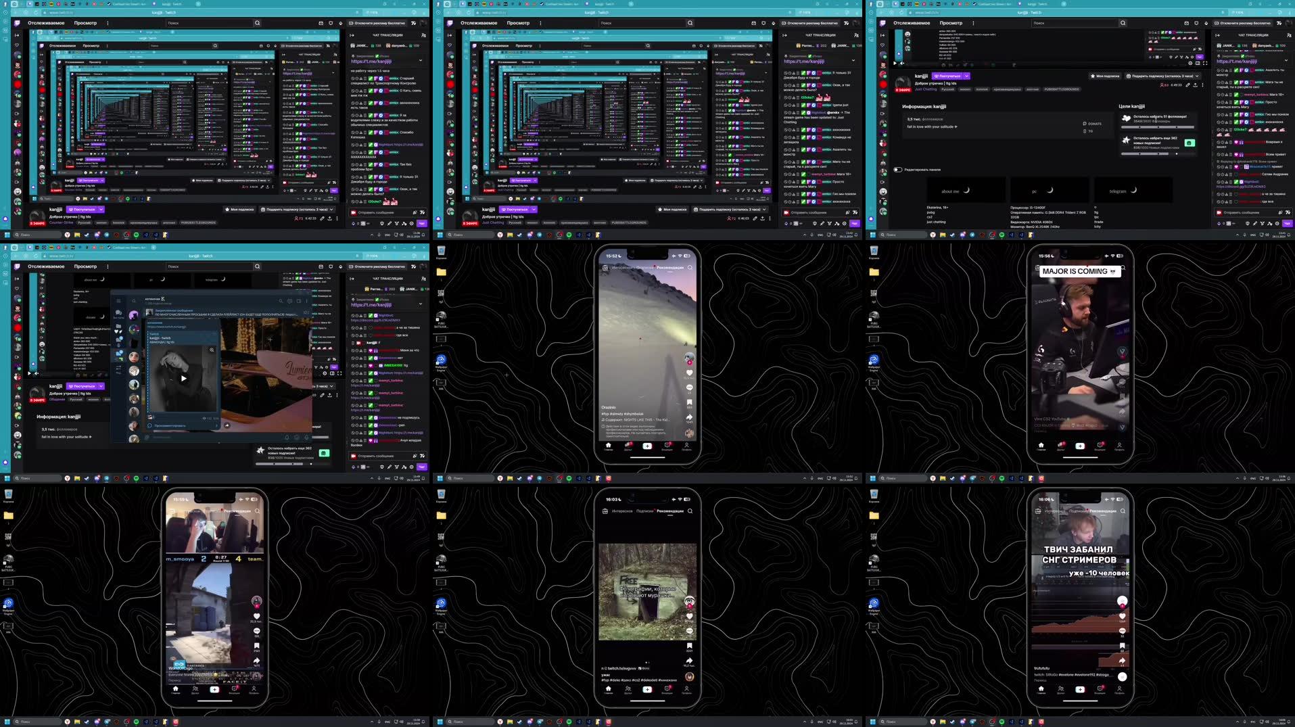Image resolution: width=1295 pixels, height=727 pixels.
Task: Open search icon on bunker-photo TikTok
Action: (x=690, y=511)
